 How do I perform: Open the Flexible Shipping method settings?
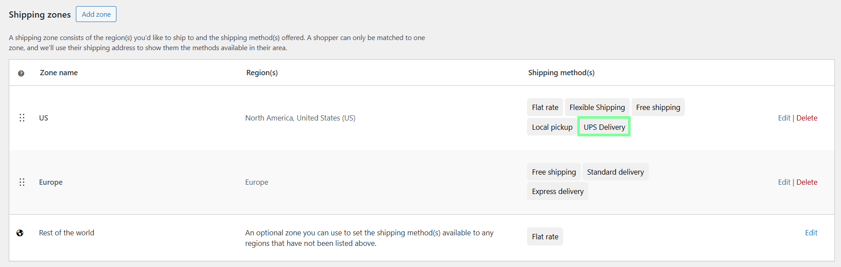[x=597, y=107]
